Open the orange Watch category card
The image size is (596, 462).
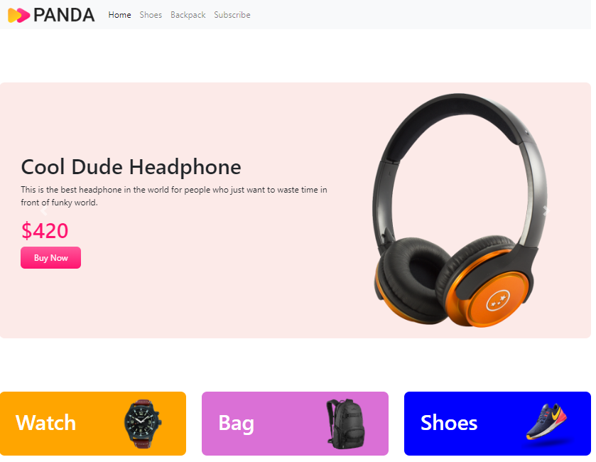tap(93, 424)
